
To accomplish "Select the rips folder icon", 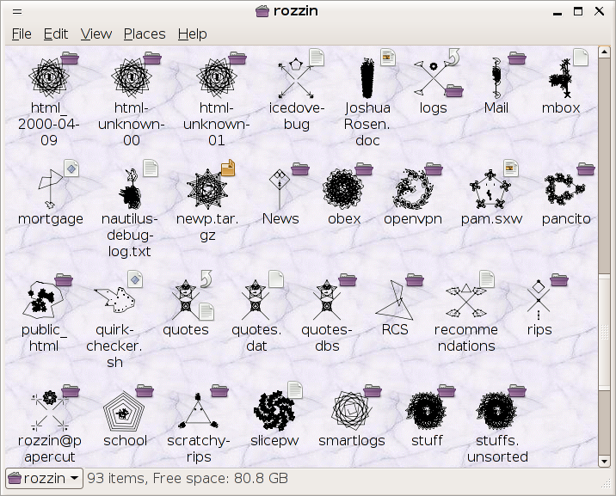I will pyautogui.click(x=539, y=299).
